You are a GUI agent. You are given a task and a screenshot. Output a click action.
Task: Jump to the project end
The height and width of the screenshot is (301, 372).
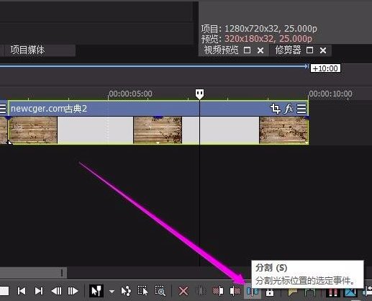[x=39, y=291]
